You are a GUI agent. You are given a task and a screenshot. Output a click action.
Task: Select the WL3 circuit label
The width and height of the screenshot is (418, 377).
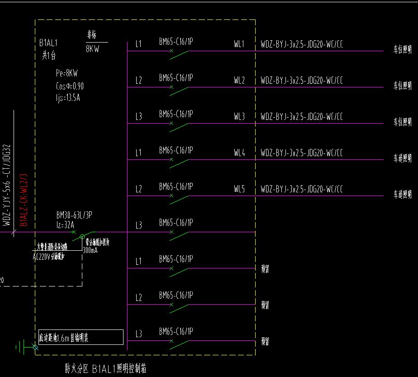[239, 116]
